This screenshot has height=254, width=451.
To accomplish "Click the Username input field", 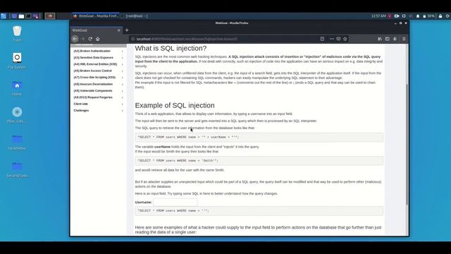I will coord(175,202).
